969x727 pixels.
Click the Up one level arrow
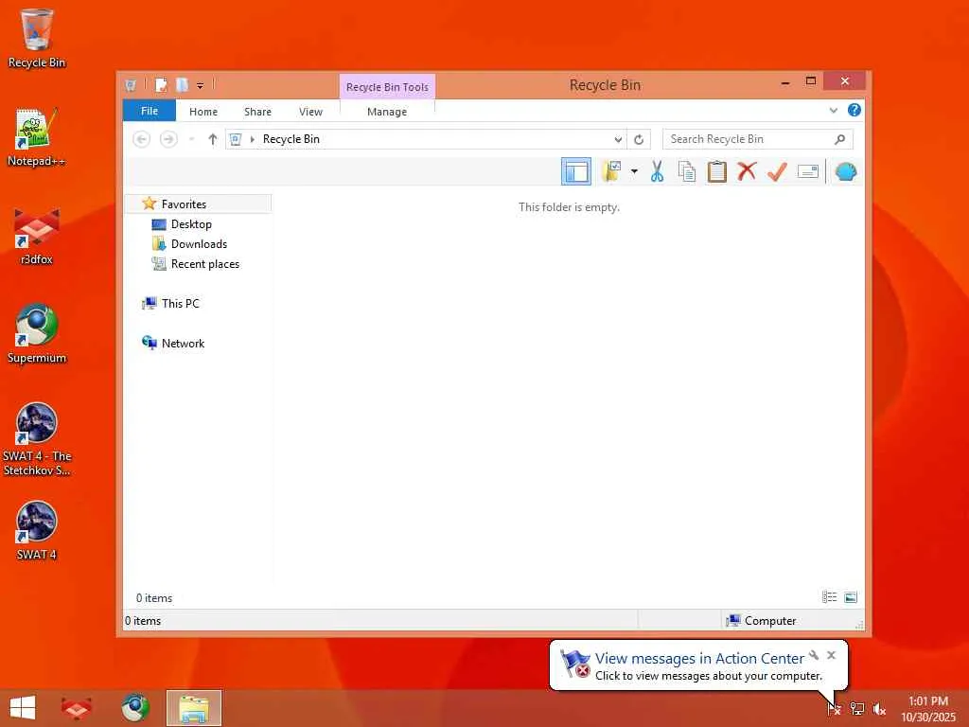point(213,139)
